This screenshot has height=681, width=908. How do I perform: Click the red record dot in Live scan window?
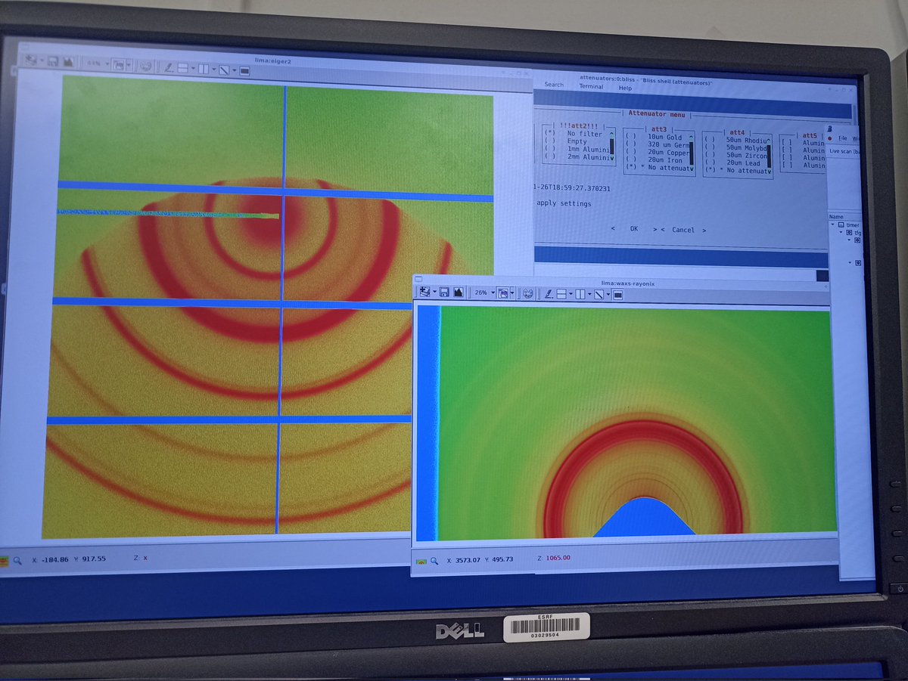pos(830,138)
